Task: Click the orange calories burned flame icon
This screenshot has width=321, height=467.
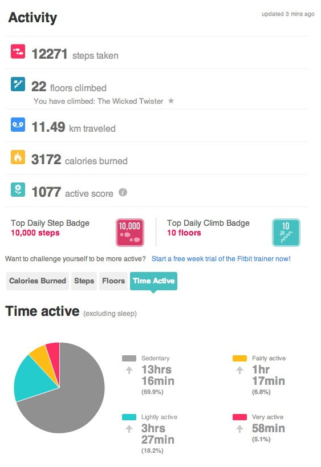Action: [18, 157]
